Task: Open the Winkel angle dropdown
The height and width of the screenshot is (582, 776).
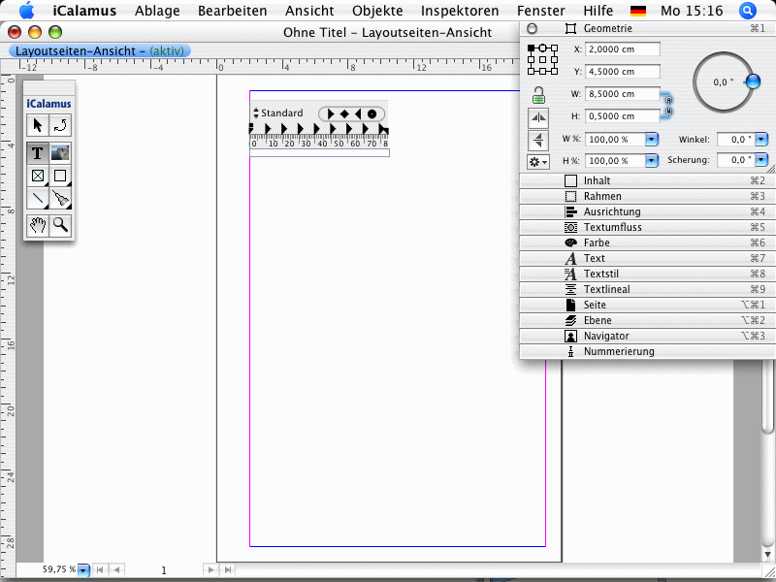Action: 761,140
